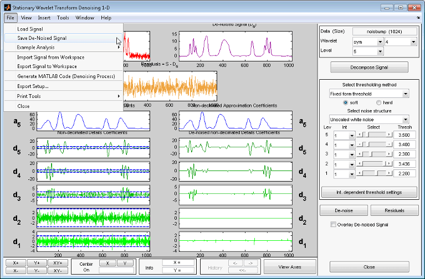Screen dimensions: 425x279
Task: Select the soft thresholding radio button
Action: [346, 102]
